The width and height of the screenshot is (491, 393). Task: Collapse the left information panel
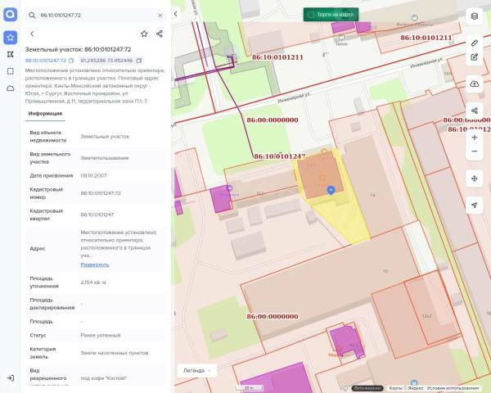175,14
